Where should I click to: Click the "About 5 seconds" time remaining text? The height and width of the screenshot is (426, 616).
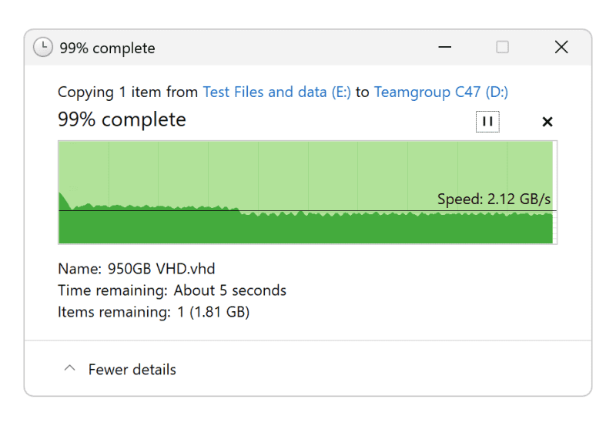coord(229,290)
